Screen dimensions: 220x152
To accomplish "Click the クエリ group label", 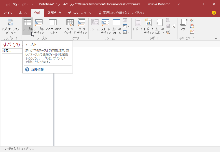I will [76, 38].
